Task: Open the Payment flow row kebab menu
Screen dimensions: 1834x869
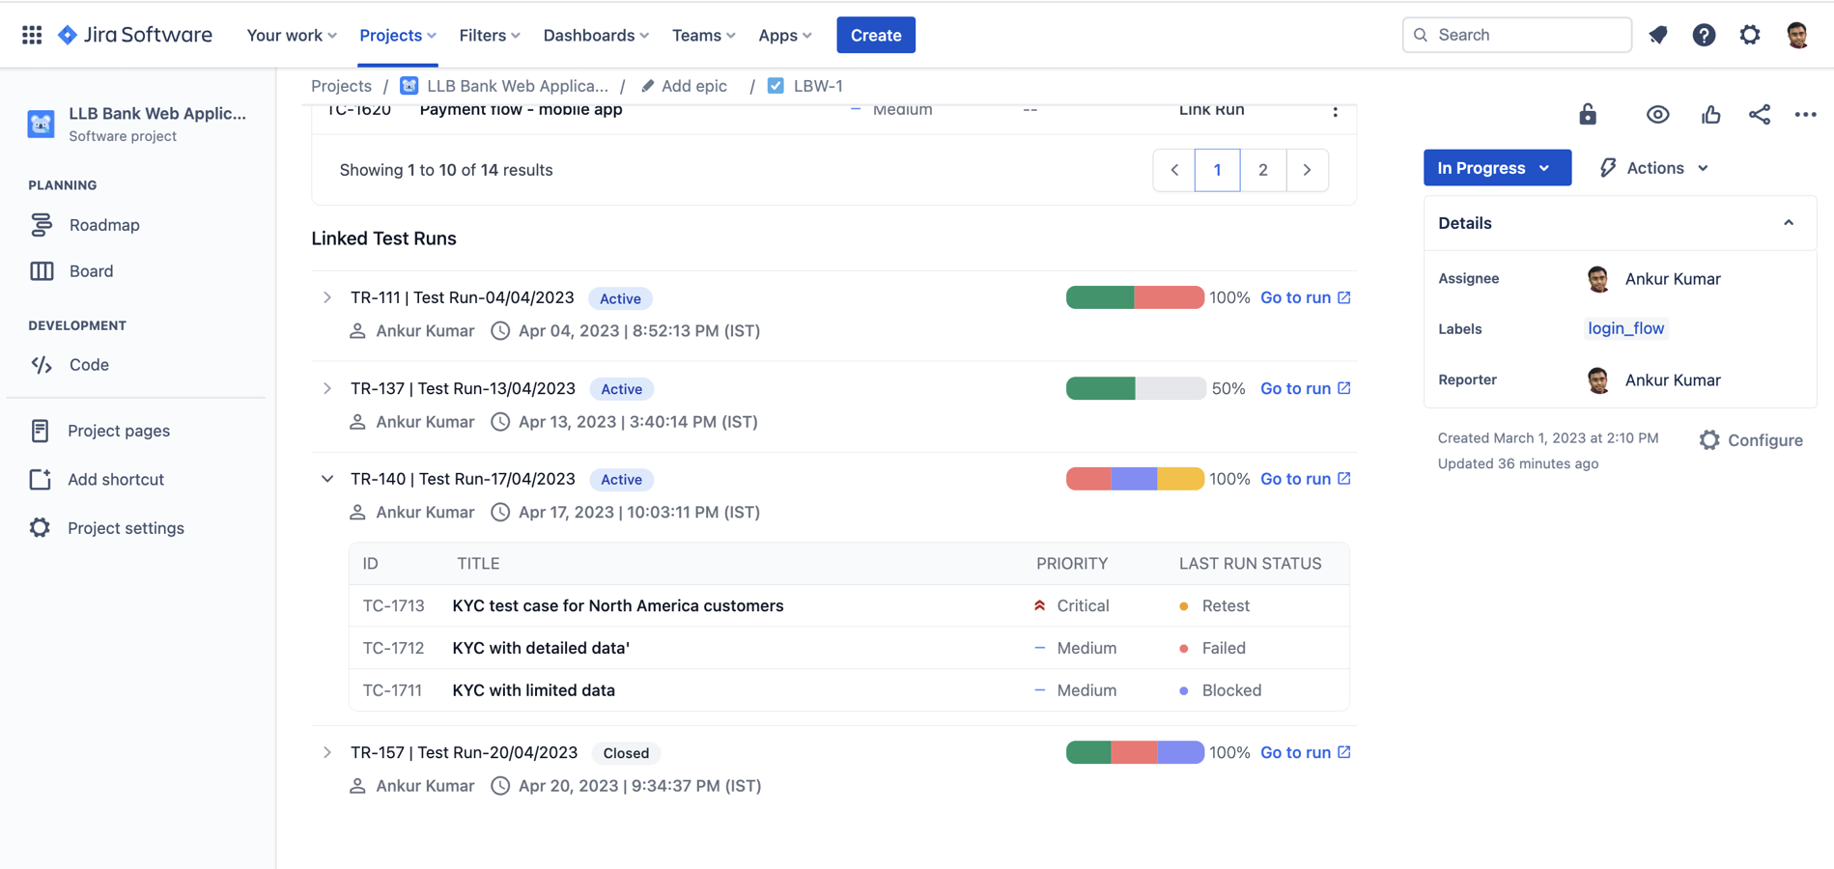Action: click(x=1335, y=110)
